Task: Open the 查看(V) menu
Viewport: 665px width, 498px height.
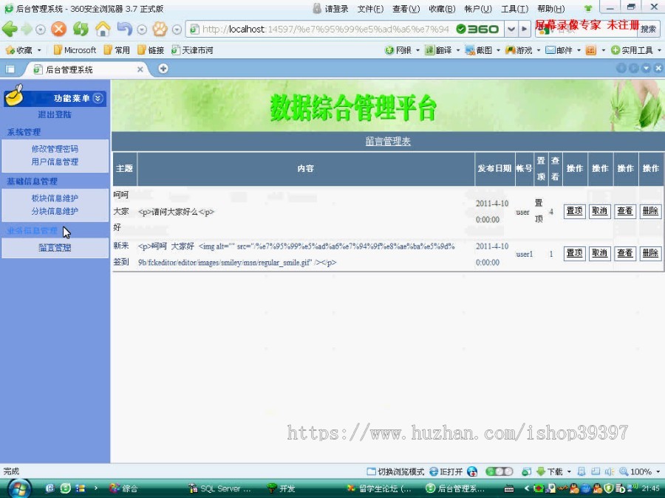Action: click(406, 9)
